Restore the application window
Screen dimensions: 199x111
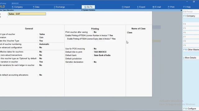194,2
